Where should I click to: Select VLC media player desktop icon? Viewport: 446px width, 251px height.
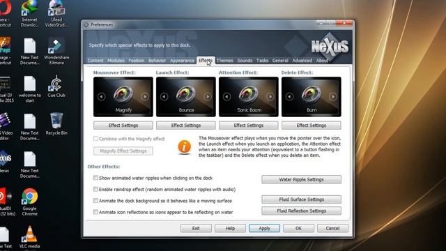pos(29,238)
